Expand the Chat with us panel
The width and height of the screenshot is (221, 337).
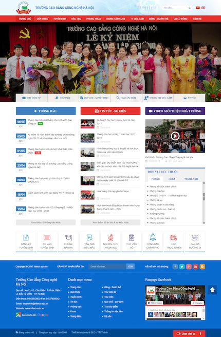189,333
